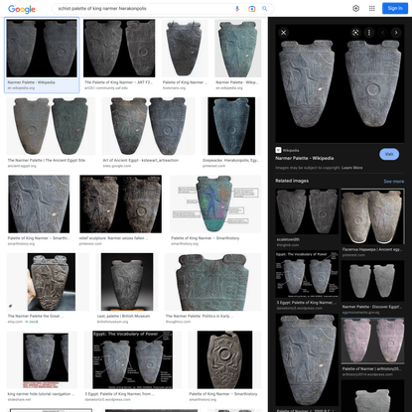Click the blue search magnifier icon
The width and height of the screenshot is (412, 412).
[264, 9]
